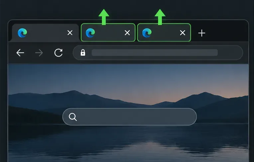254x162 pixels.
Task: Close the third browser tab
Action: [x=183, y=33]
